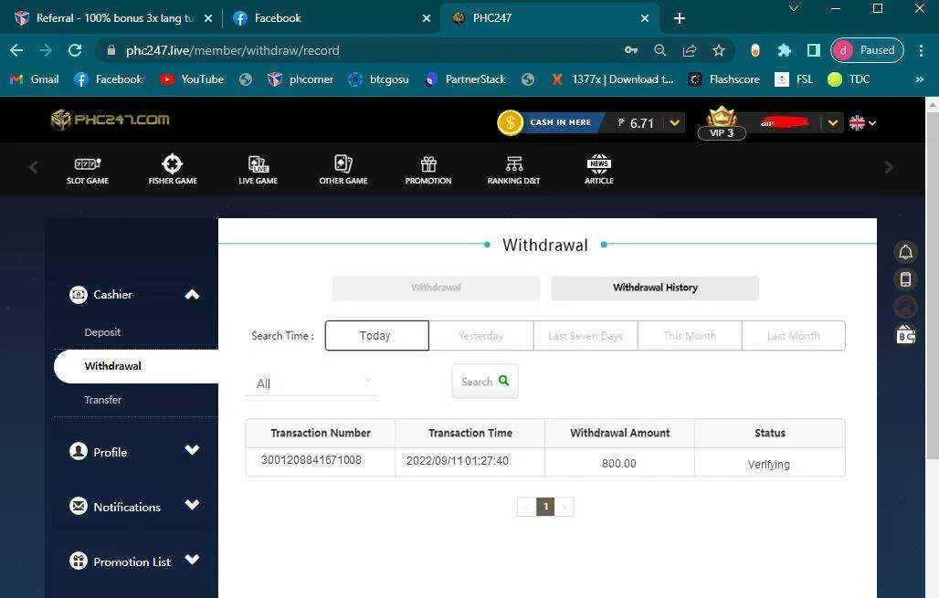Reload the page in browser
Viewport: 939px width, 598px height.
pyautogui.click(x=75, y=50)
